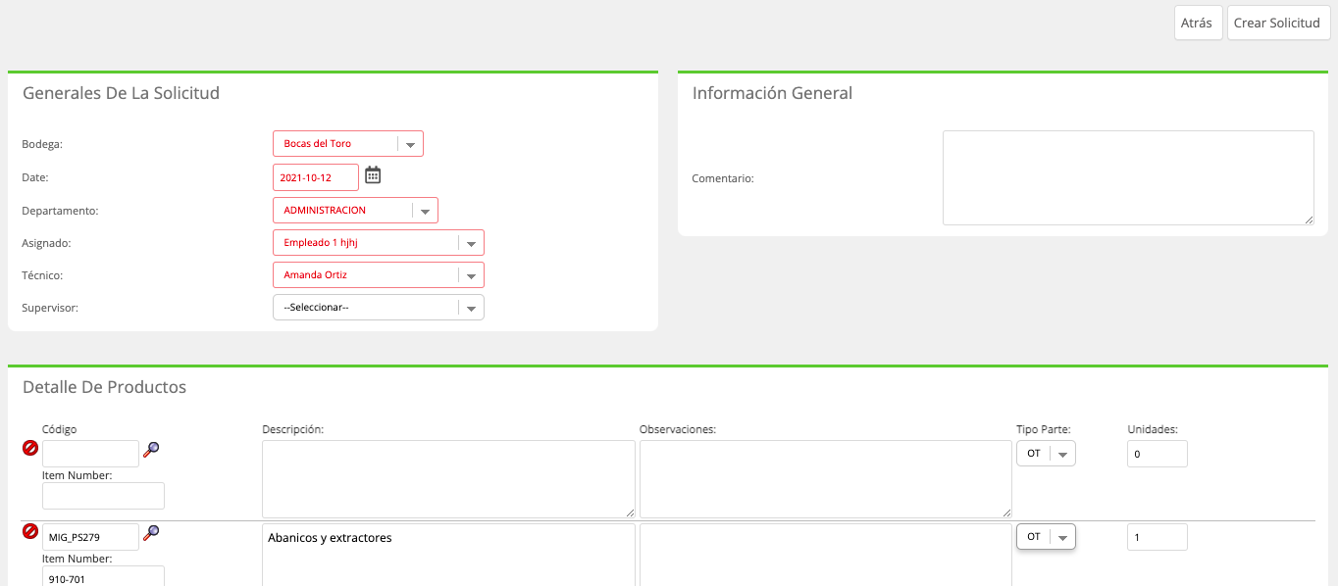Click the Unidades field showing 1
Screen dimensions: 1338x586
(1158, 537)
